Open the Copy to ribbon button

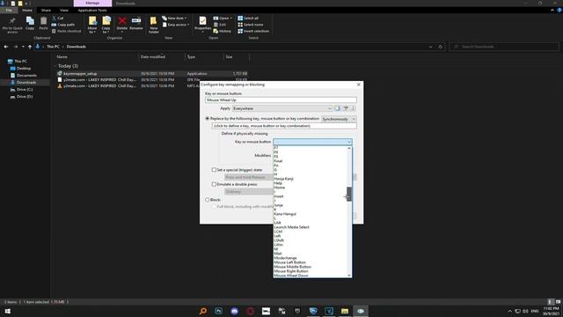coord(106,26)
